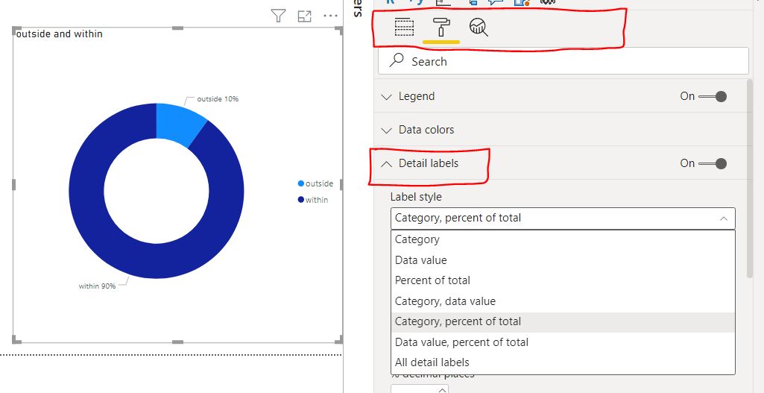The width and height of the screenshot is (764, 393).
Task: Expand the Legend section
Action: click(x=386, y=96)
